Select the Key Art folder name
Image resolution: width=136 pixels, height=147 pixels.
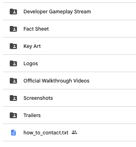click(x=32, y=46)
